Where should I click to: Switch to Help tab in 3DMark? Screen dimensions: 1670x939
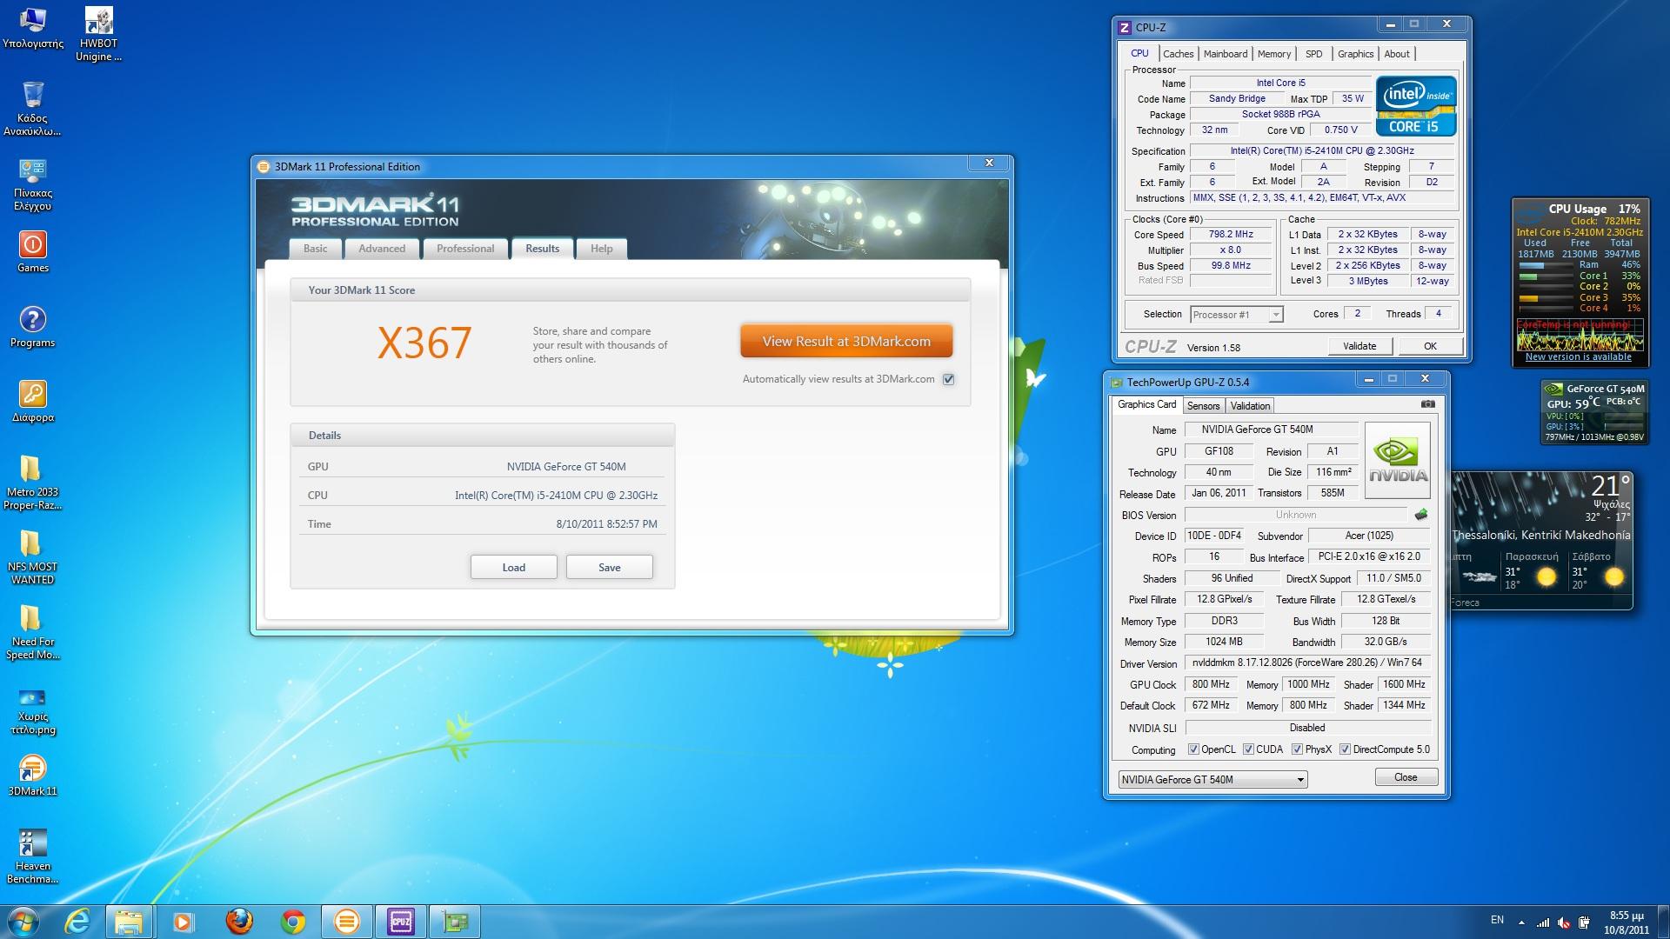[x=602, y=249]
